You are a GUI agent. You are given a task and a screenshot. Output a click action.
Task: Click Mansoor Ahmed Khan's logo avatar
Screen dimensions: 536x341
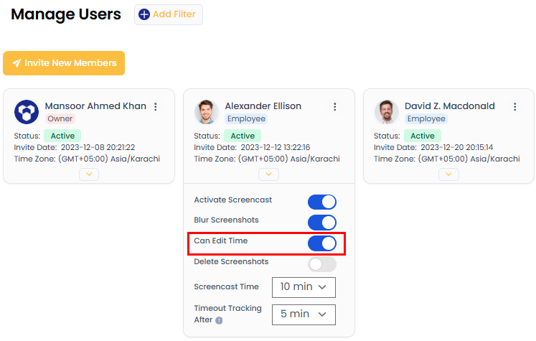pos(27,112)
